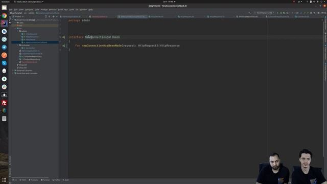Open the Navigate menu
The height and width of the screenshot is (184, 327).
[x=29, y=10]
